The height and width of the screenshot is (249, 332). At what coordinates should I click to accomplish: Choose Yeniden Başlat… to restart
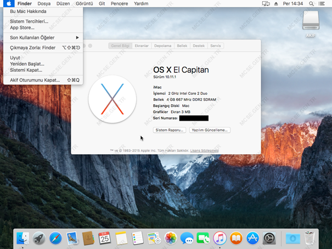tap(43, 64)
